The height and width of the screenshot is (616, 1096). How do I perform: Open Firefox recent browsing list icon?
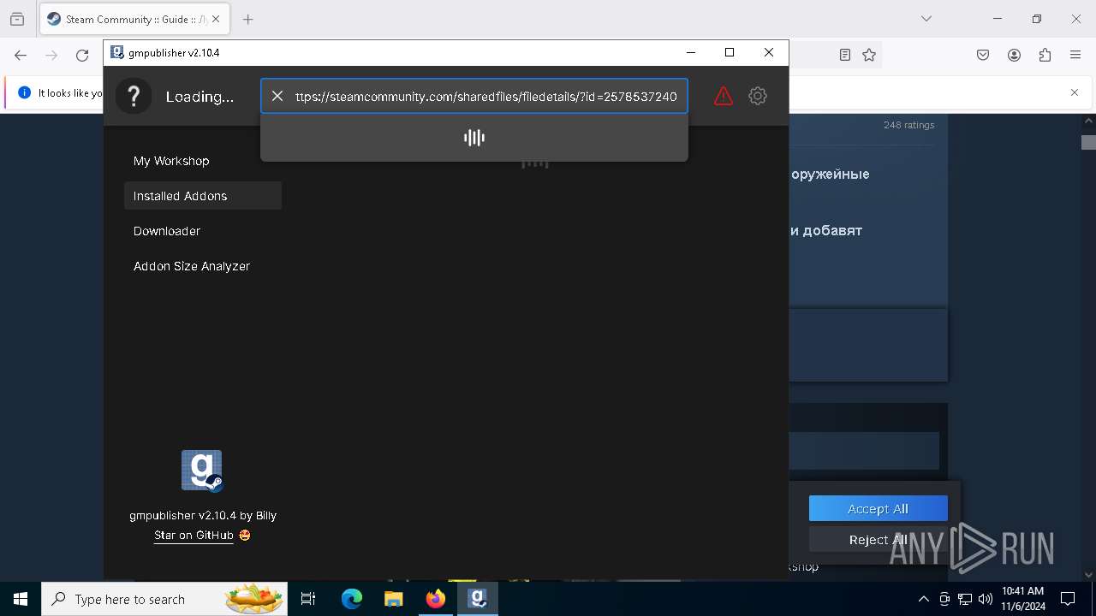[x=17, y=19]
